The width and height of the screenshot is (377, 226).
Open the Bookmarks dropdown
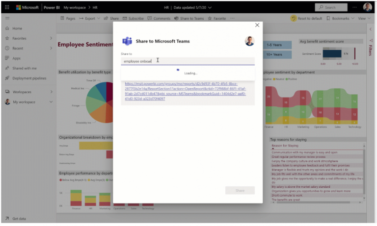[341, 18]
